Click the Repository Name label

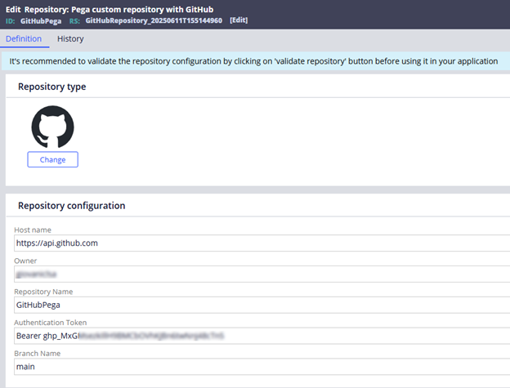point(43,292)
